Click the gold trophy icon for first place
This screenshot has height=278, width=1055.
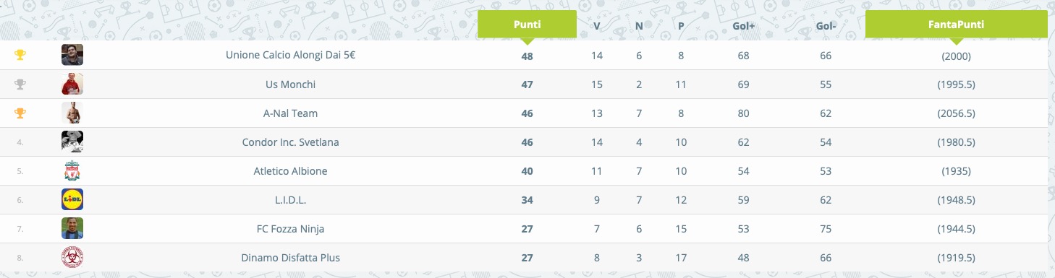[x=20, y=55]
